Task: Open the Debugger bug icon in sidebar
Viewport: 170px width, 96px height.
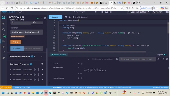Action: point(4,47)
